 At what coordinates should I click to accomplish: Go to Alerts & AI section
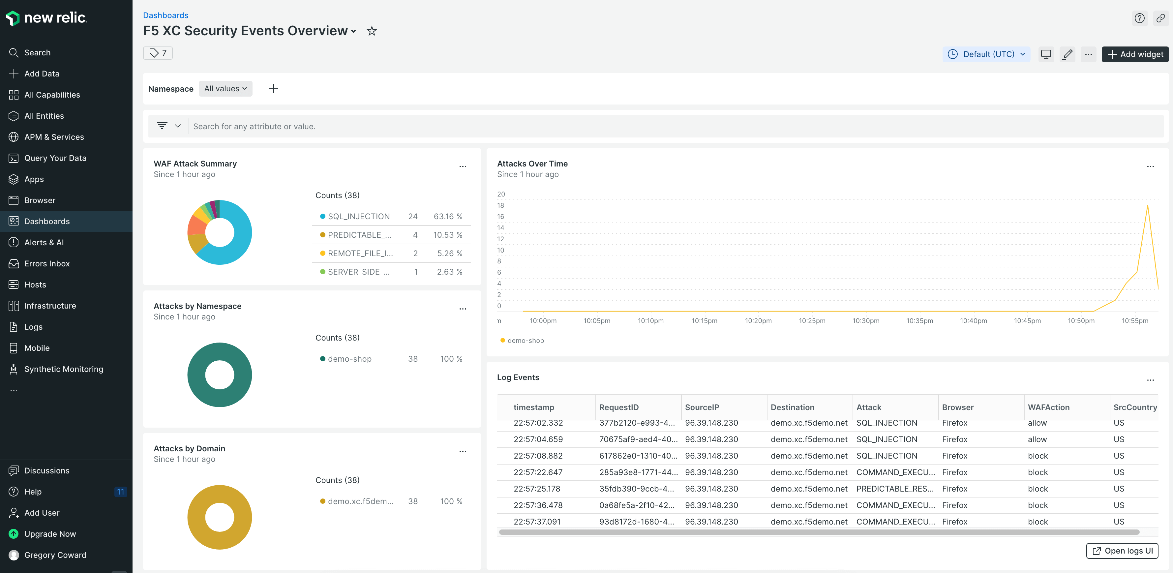(x=44, y=242)
